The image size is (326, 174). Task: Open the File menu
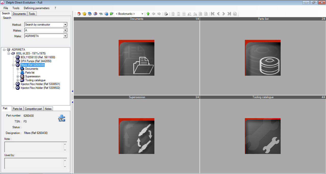pos(6,8)
